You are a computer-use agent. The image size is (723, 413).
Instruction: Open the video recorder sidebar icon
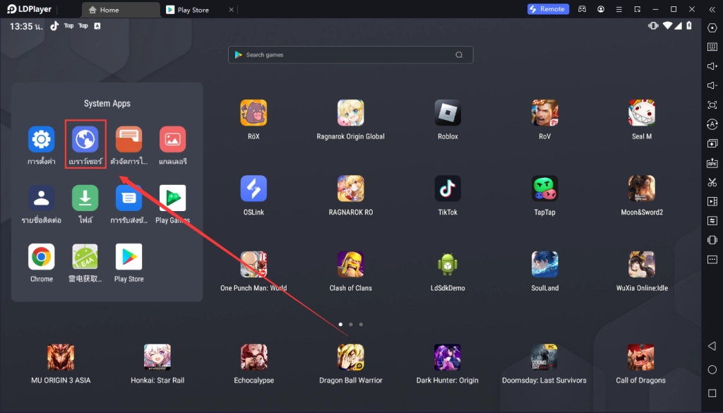pyautogui.click(x=712, y=201)
